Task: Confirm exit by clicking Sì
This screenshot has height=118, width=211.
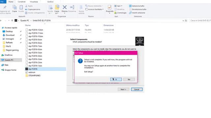Action: 116,79
